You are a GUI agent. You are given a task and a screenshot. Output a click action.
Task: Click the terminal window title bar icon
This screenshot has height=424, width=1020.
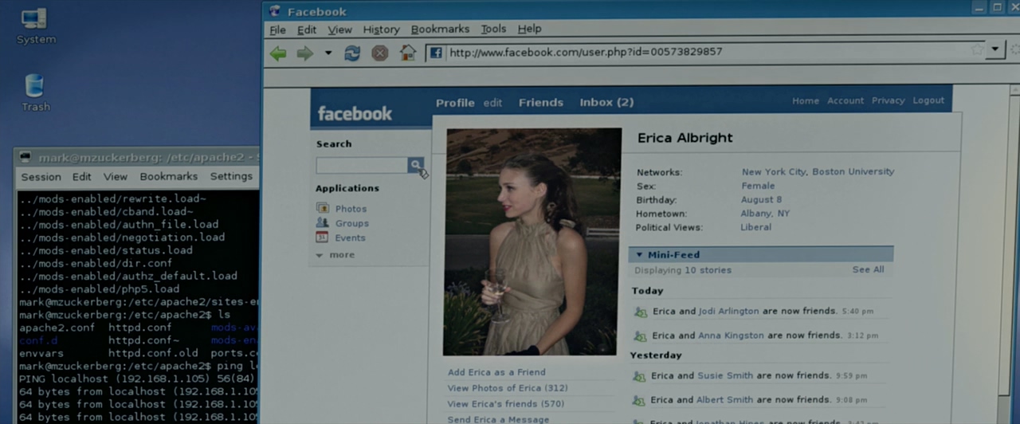coord(25,157)
